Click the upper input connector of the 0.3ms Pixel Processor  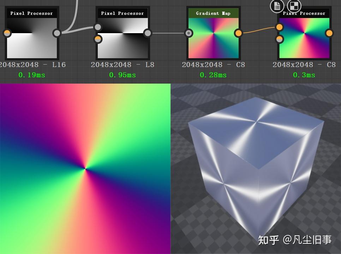tap(280, 27)
